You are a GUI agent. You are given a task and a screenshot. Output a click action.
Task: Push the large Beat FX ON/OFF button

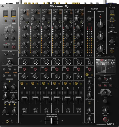(105, 119)
